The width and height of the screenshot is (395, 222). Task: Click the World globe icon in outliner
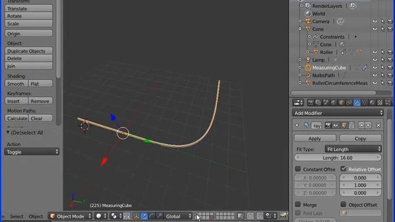point(309,14)
